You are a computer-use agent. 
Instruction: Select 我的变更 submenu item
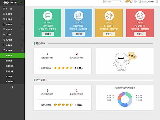[12, 61]
